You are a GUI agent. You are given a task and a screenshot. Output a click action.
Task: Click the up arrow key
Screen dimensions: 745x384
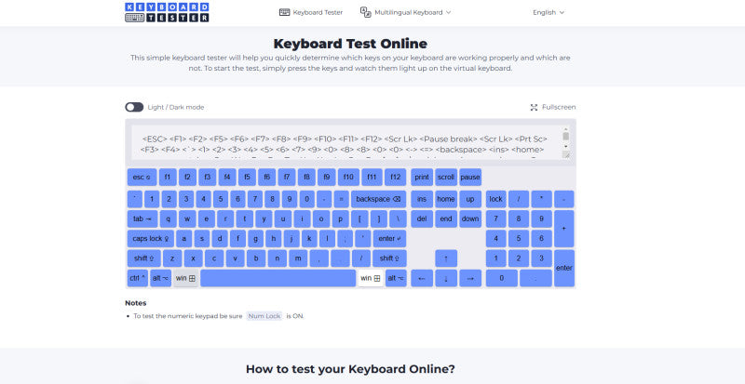(446, 258)
